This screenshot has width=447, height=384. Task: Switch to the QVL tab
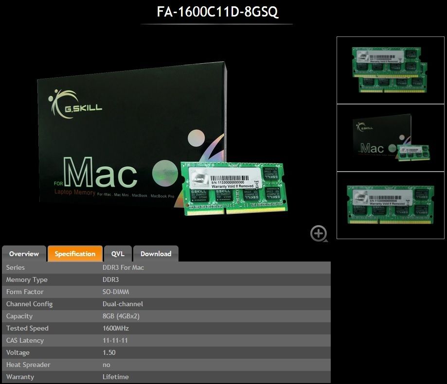coord(118,254)
